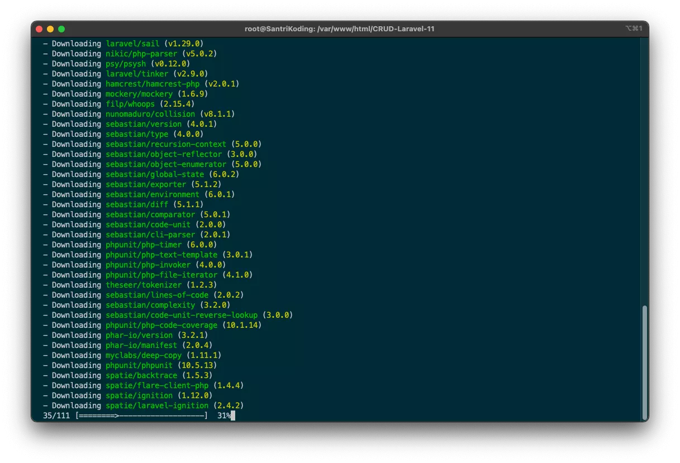Screen dimensions: 680x463
Task: Click the 35/111 progress counter
Action: [56, 416]
